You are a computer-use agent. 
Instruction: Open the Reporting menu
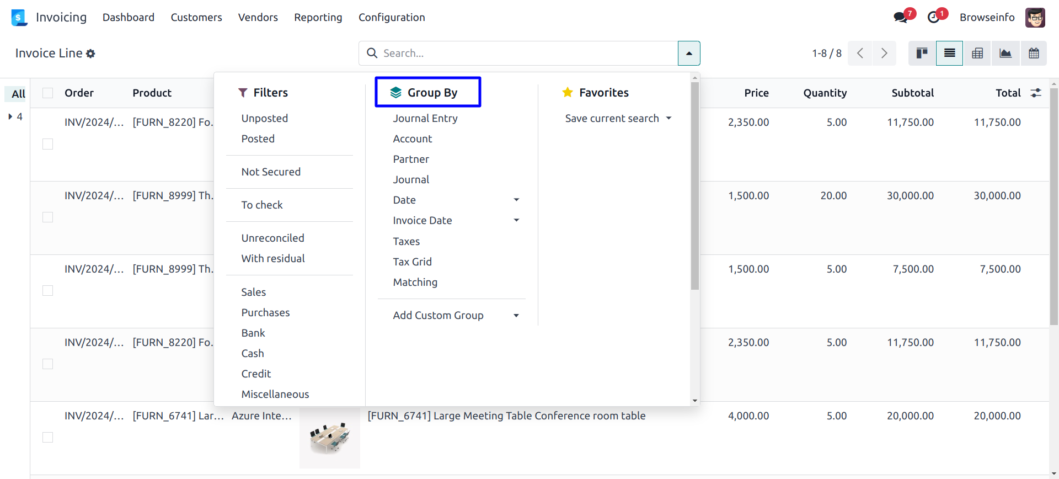click(318, 17)
